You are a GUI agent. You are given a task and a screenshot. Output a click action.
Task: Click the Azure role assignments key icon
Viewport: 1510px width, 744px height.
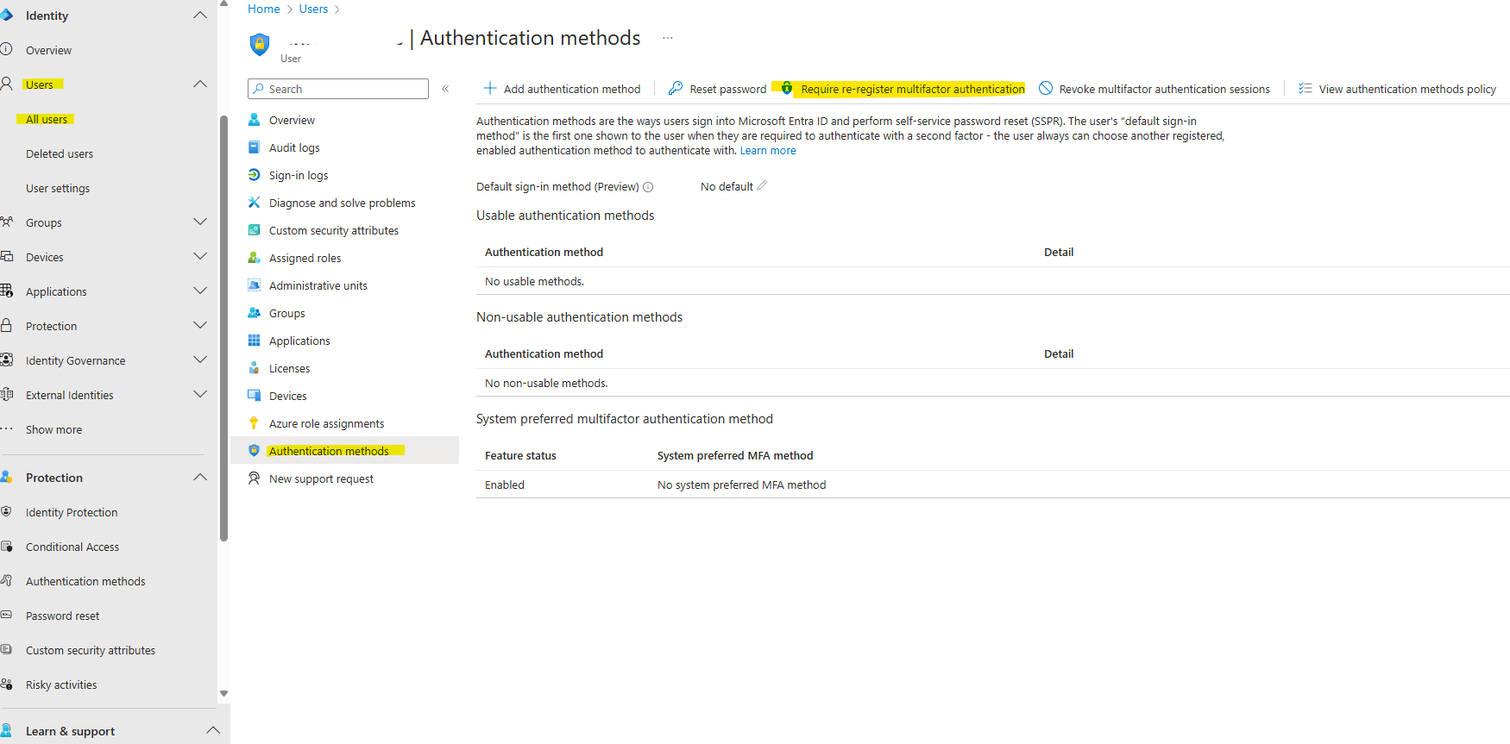pos(254,423)
